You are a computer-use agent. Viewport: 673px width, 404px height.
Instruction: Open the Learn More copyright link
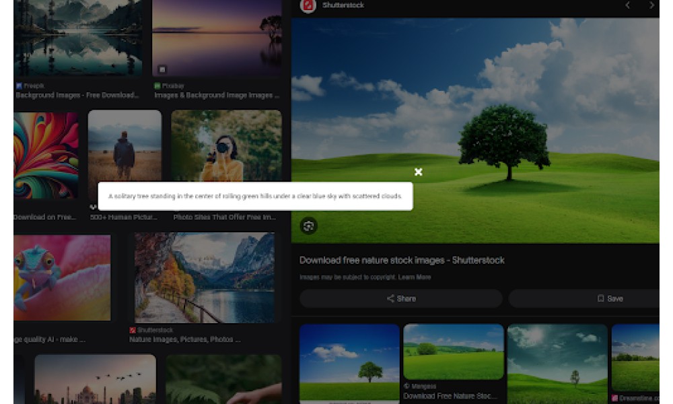pos(415,277)
